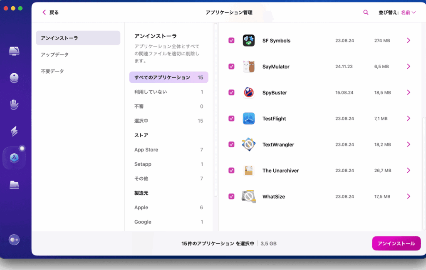Open the Files folder icon in sidebar
Viewport: 426px width, 270px height.
click(14, 185)
